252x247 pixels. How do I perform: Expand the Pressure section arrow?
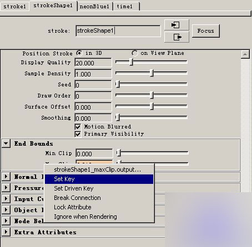(6, 188)
